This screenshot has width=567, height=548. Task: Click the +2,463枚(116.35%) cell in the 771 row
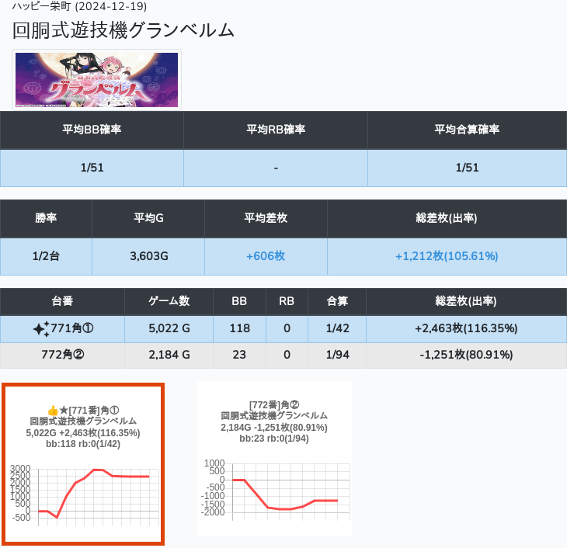point(466,328)
